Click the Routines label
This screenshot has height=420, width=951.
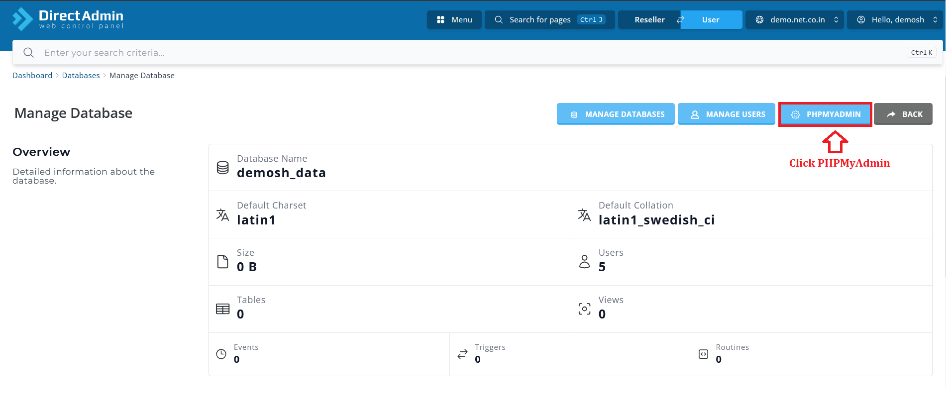click(x=732, y=347)
